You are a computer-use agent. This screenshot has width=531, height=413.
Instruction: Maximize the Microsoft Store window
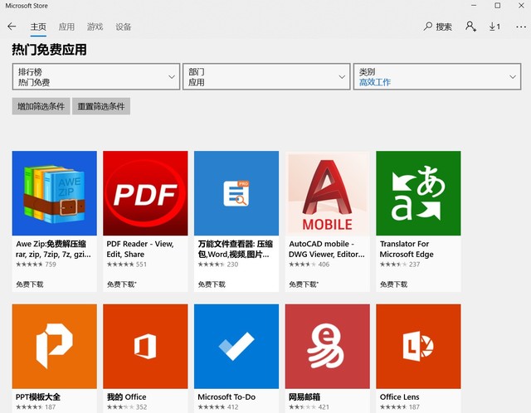pos(498,6)
